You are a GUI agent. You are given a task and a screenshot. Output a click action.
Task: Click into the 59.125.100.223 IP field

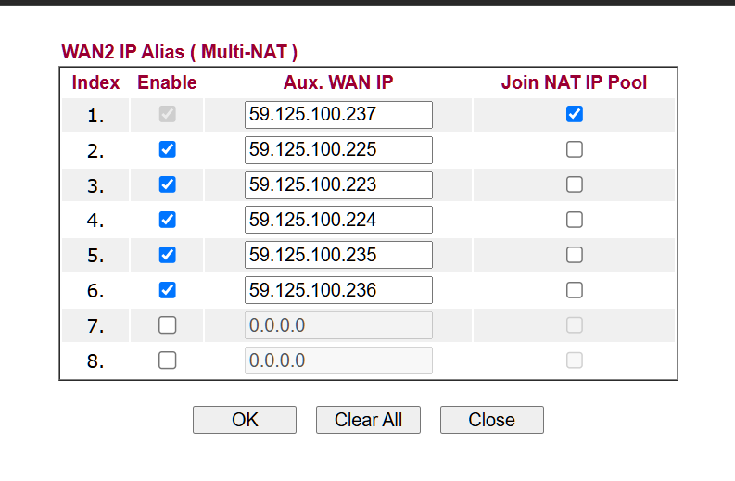(x=338, y=185)
